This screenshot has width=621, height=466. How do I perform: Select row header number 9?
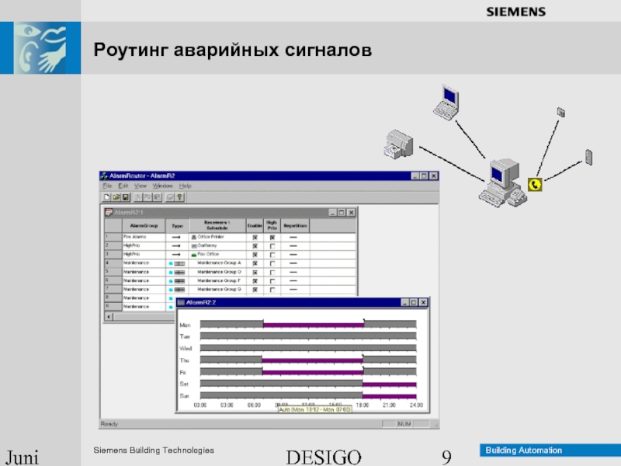[113, 307]
